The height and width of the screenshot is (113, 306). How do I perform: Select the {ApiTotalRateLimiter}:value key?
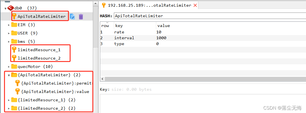point(55,92)
